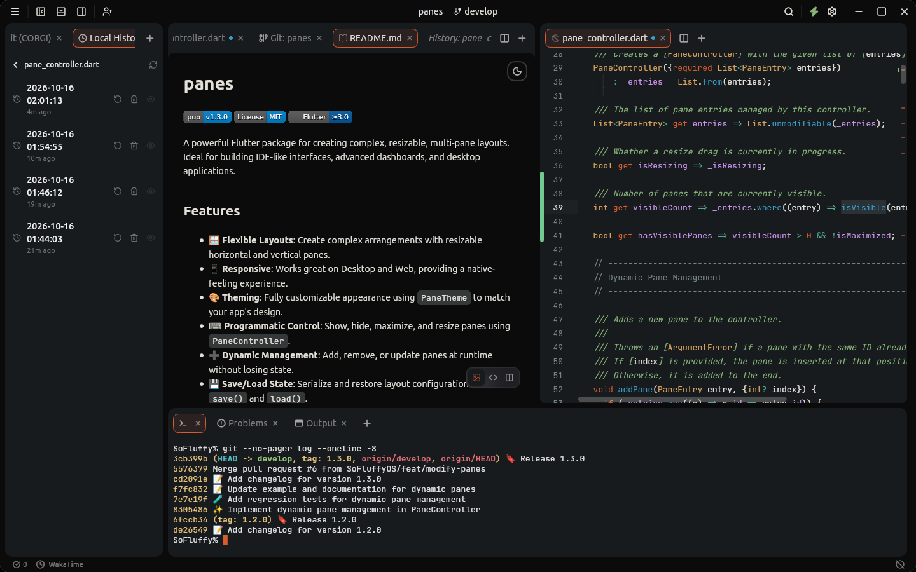This screenshot has width=916, height=572.
Task: Switch README to source code mode
Action: pyautogui.click(x=493, y=378)
